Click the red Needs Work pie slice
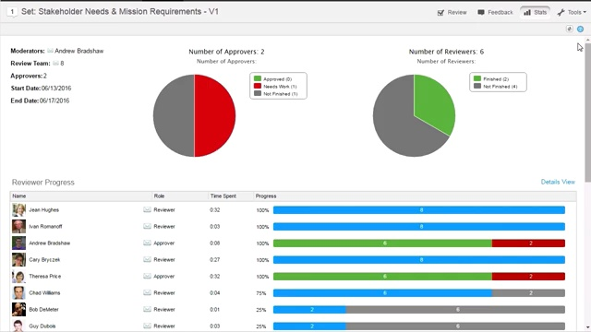Image resolution: width=591 pixels, height=332 pixels. (x=215, y=115)
